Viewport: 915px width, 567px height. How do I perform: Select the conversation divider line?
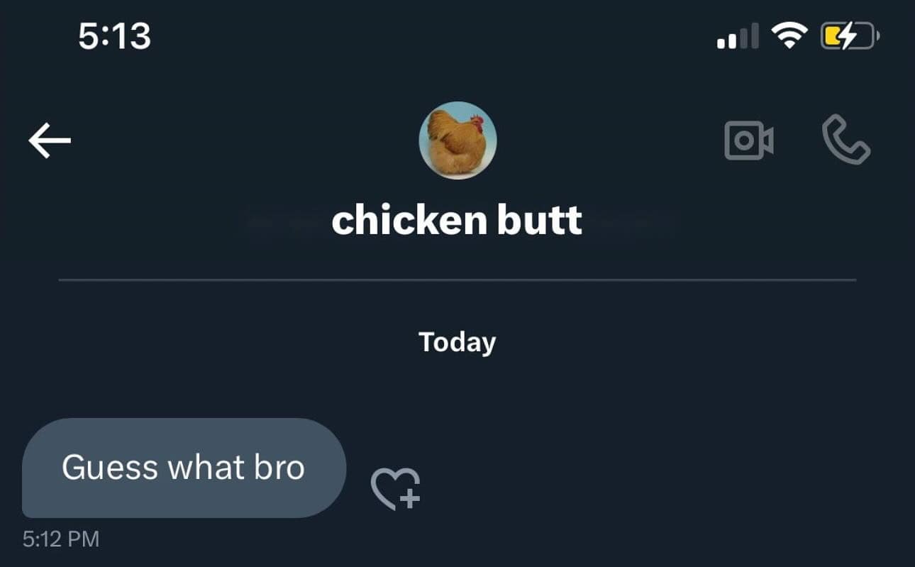point(457,282)
